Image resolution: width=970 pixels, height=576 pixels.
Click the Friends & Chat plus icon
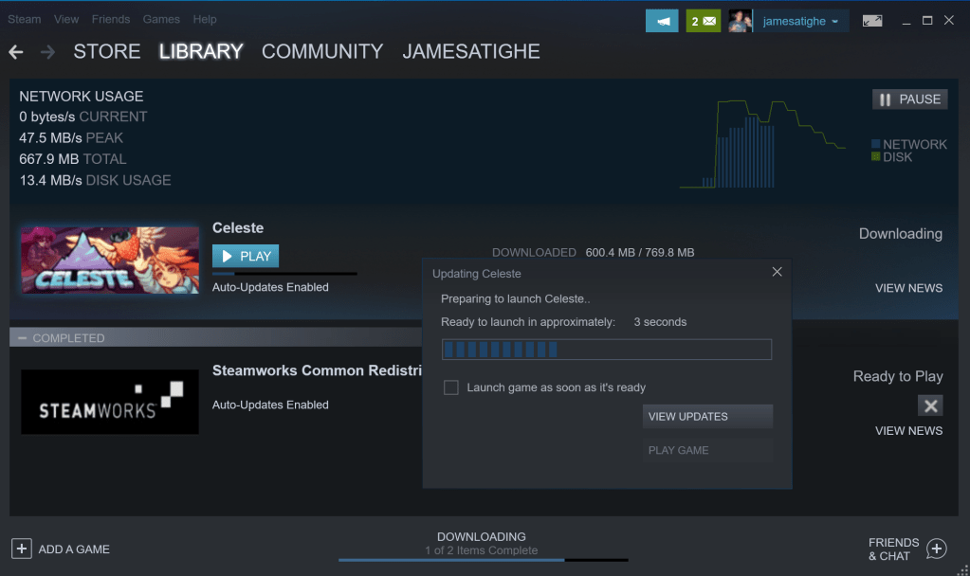pos(936,549)
